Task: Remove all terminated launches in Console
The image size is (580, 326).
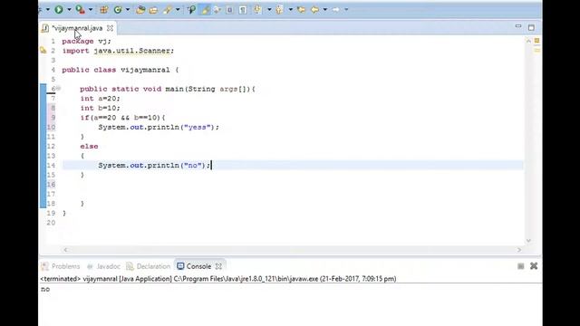Action: 534,265
